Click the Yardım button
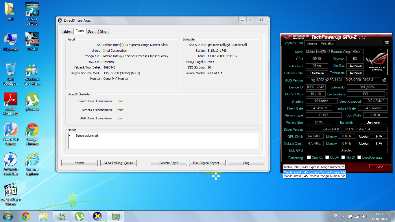The height and width of the screenshot is (222, 395). (80, 163)
